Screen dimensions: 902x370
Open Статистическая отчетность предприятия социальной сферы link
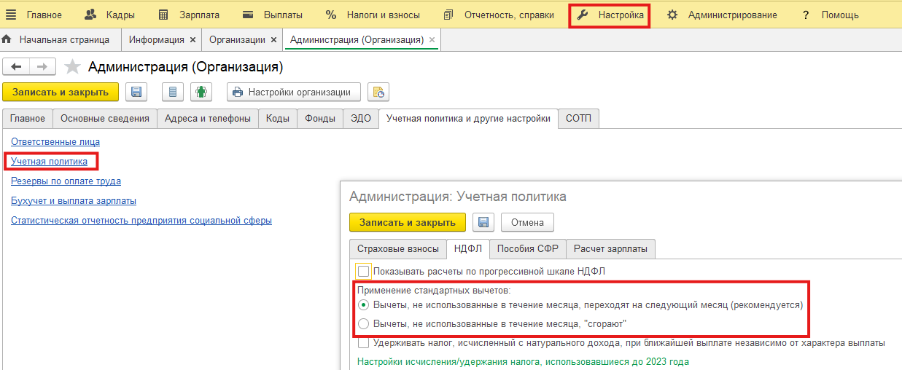click(141, 220)
